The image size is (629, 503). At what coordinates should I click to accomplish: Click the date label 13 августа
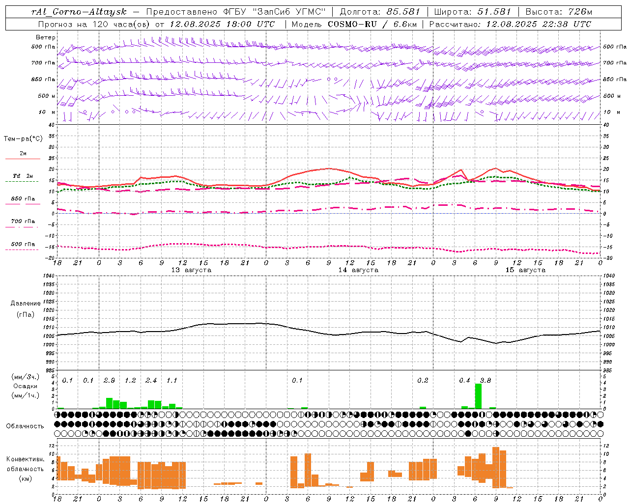click(191, 270)
